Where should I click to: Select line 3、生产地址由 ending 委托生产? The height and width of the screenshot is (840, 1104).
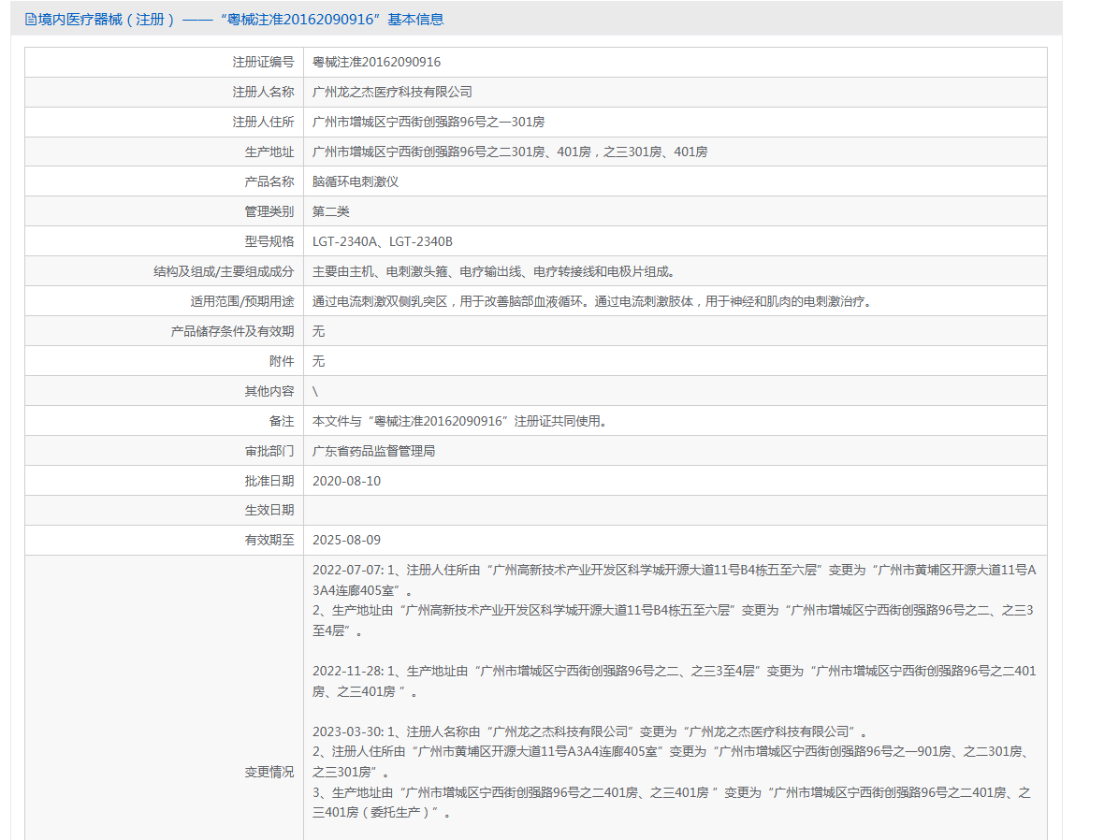click(673, 803)
